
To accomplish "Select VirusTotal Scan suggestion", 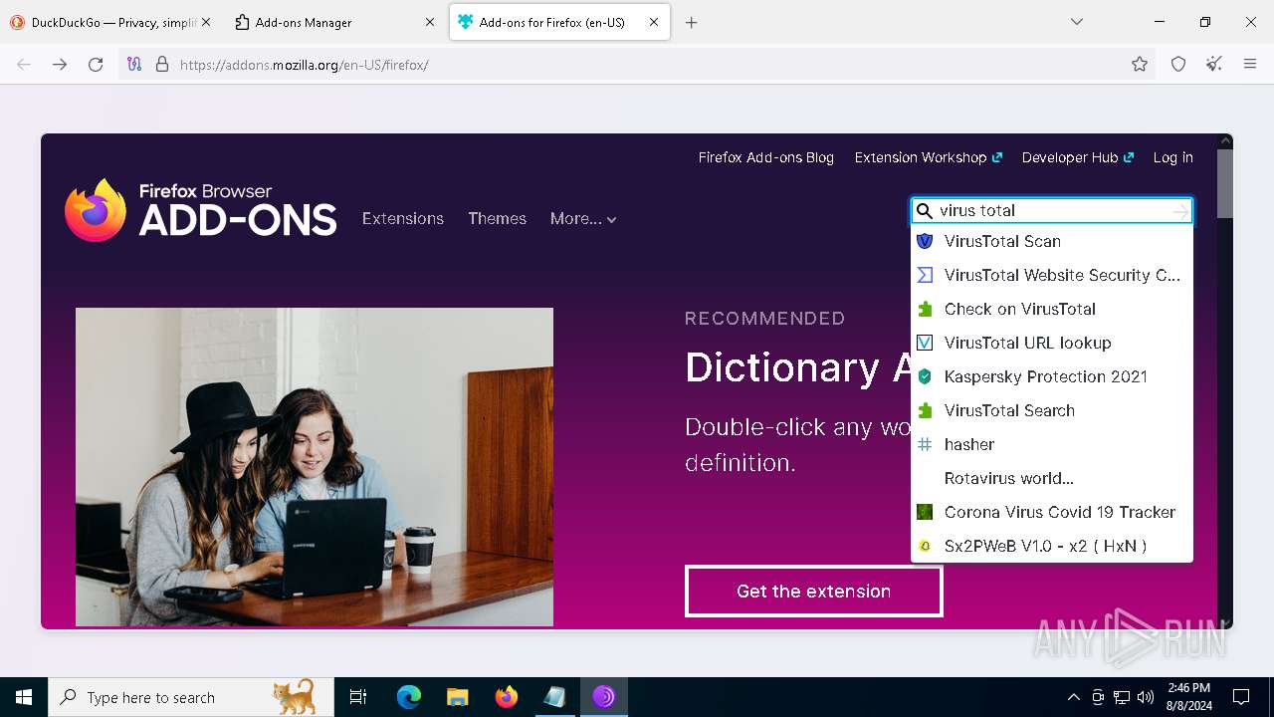I will (x=1052, y=241).
